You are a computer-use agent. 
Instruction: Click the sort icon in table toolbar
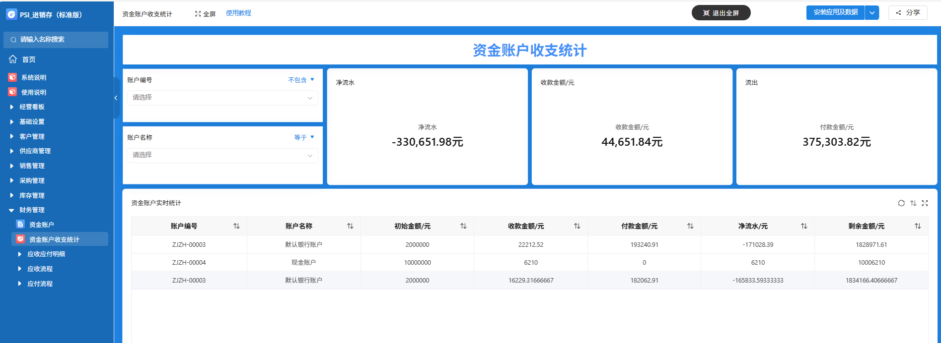[x=913, y=203]
